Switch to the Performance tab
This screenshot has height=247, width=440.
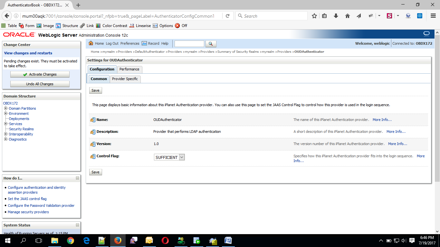pos(129,69)
